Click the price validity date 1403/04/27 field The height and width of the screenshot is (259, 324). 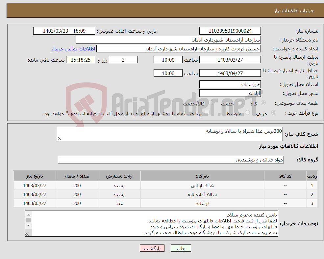tap(230, 73)
